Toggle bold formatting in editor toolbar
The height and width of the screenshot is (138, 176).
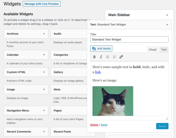point(94,57)
